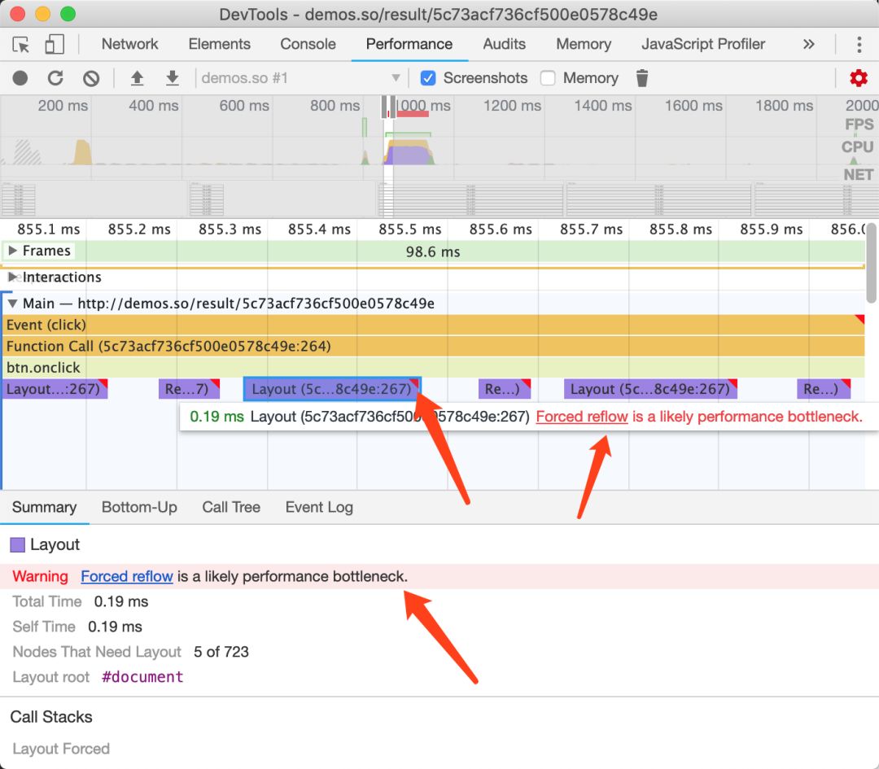Image resolution: width=879 pixels, height=769 pixels.
Task: Click the flame chart vertical scrollbar
Action: pos(872,264)
